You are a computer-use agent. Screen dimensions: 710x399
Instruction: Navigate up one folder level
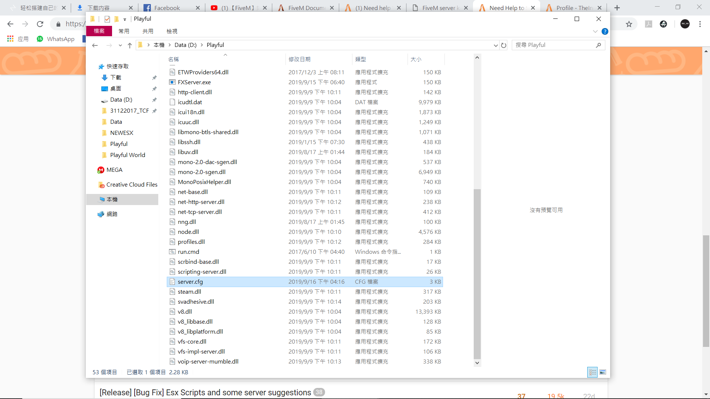pyautogui.click(x=129, y=45)
